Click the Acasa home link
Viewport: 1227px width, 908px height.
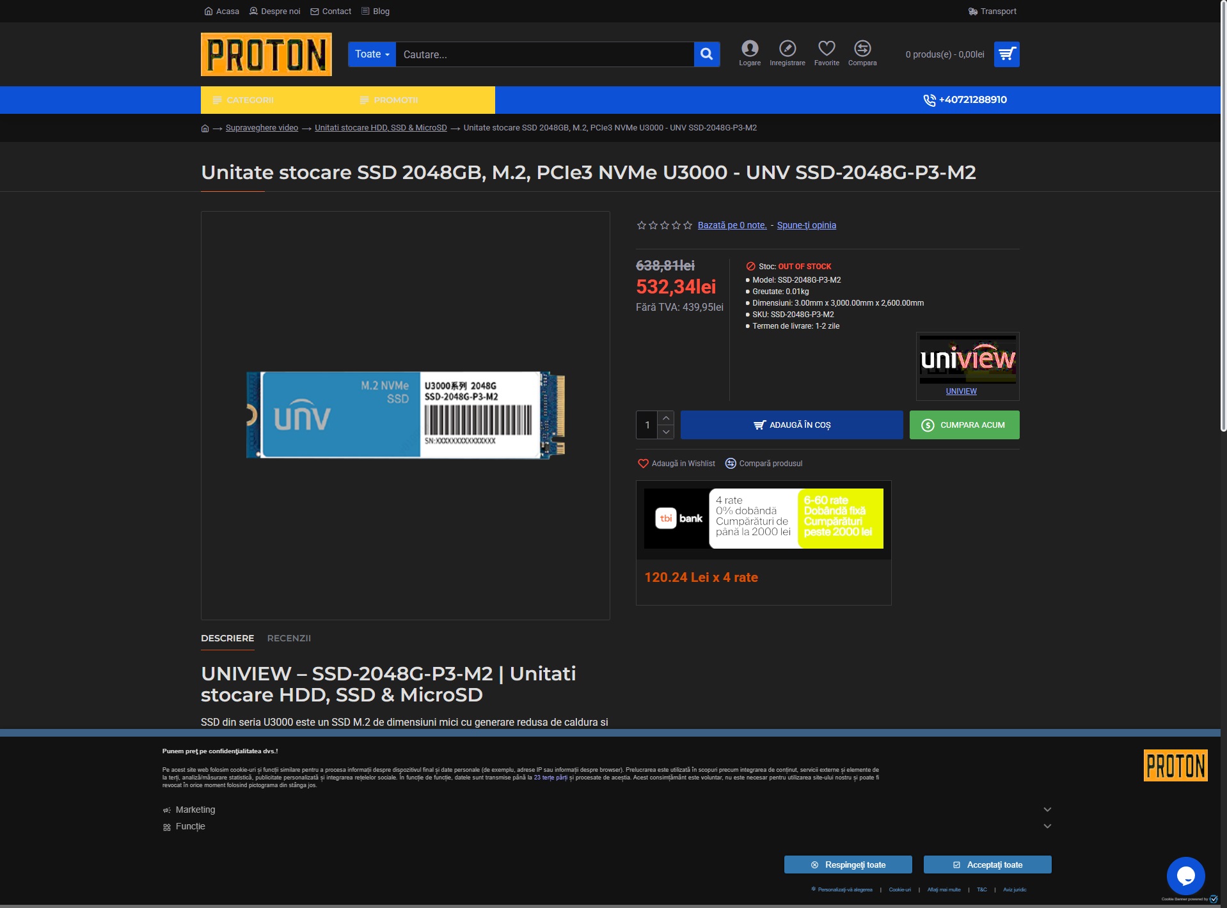point(221,11)
